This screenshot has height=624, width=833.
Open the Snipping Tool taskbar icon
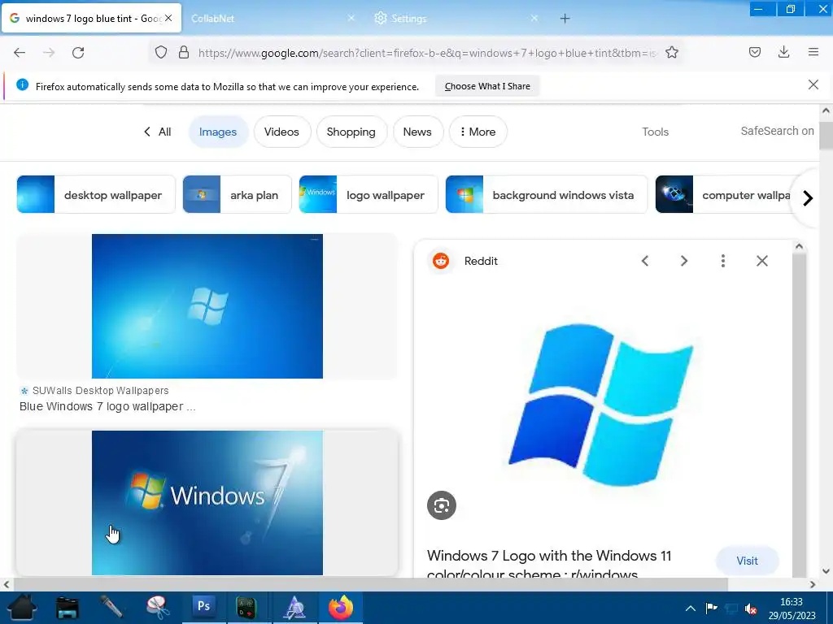point(158,608)
